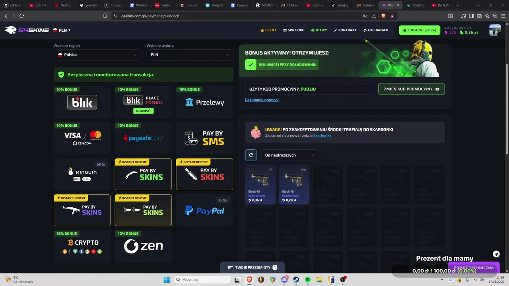Open KONTRAKT menu item
The width and height of the screenshot is (509, 286).
click(345, 30)
